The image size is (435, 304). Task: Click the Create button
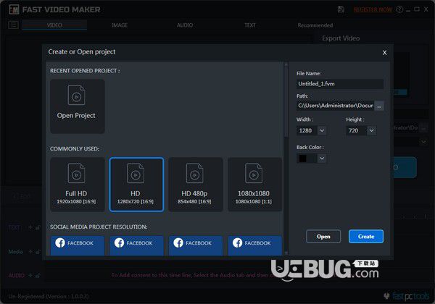point(366,237)
